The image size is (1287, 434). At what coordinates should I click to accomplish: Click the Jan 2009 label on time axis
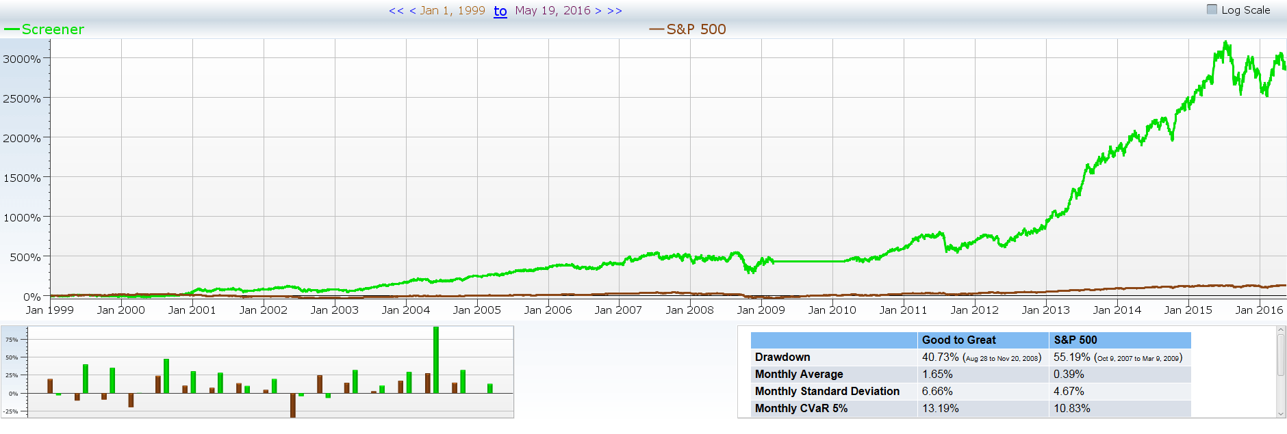761,310
